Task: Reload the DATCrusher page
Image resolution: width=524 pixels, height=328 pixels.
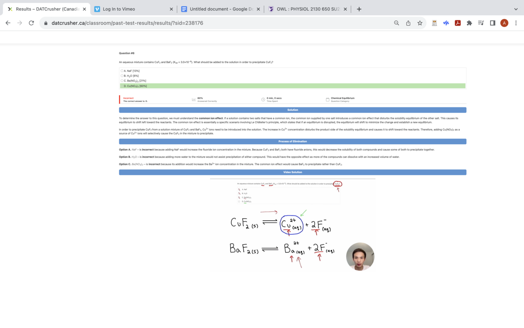Action: click(31, 23)
